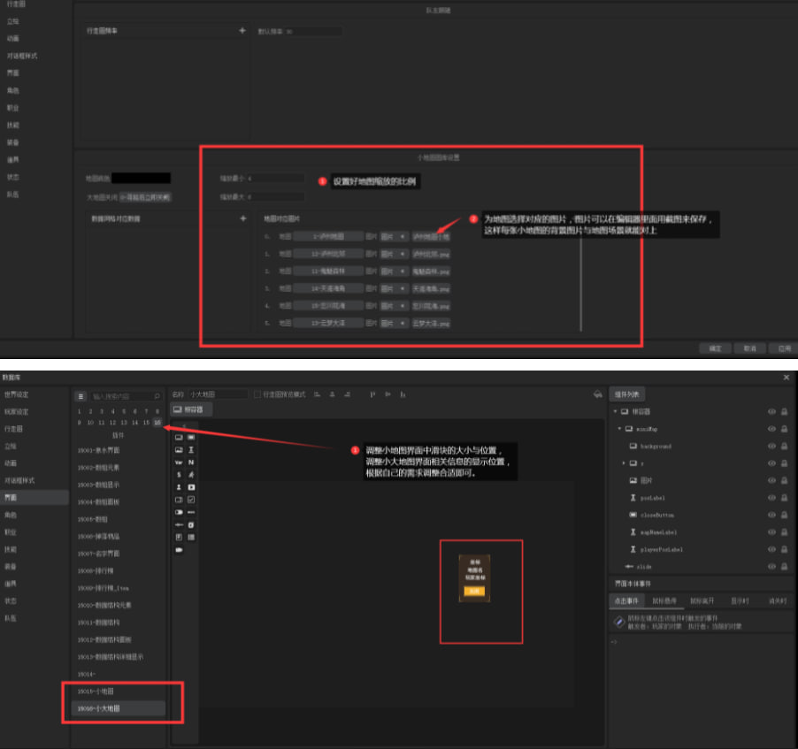
Task: Click the first alignment icon in the top toolbar
Action: click(317, 394)
